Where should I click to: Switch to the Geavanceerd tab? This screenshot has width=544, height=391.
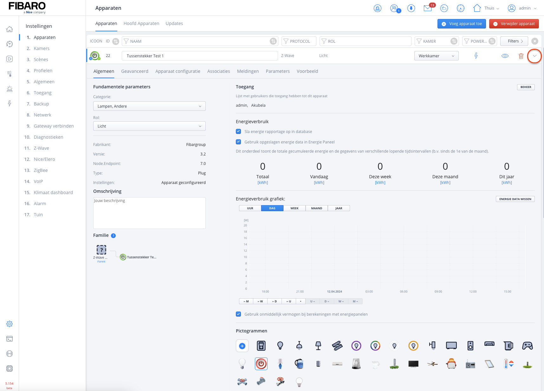134,71
